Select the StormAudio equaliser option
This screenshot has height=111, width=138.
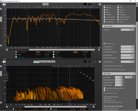click(118, 15)
